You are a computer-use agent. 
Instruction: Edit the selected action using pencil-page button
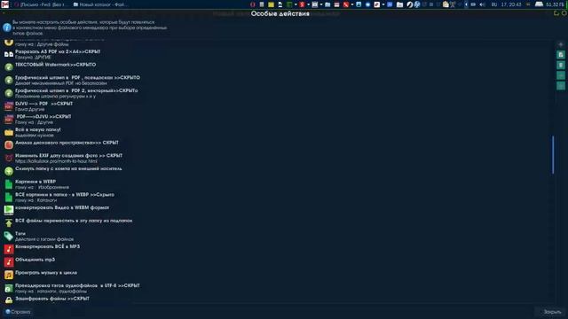560,55
